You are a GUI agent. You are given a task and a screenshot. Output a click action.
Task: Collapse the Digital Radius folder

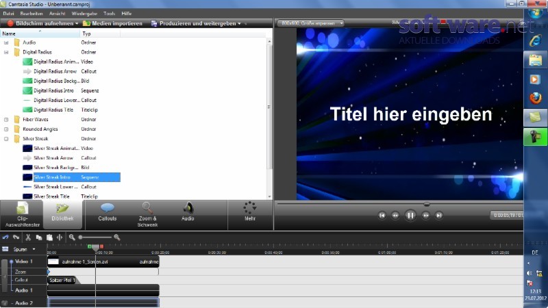click(x=6, y=52)
